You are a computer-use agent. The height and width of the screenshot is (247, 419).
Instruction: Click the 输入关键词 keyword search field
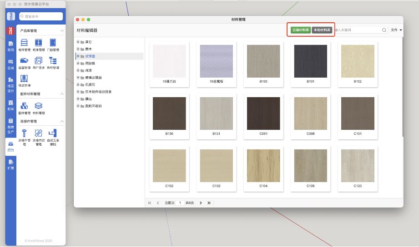[357, 30]
